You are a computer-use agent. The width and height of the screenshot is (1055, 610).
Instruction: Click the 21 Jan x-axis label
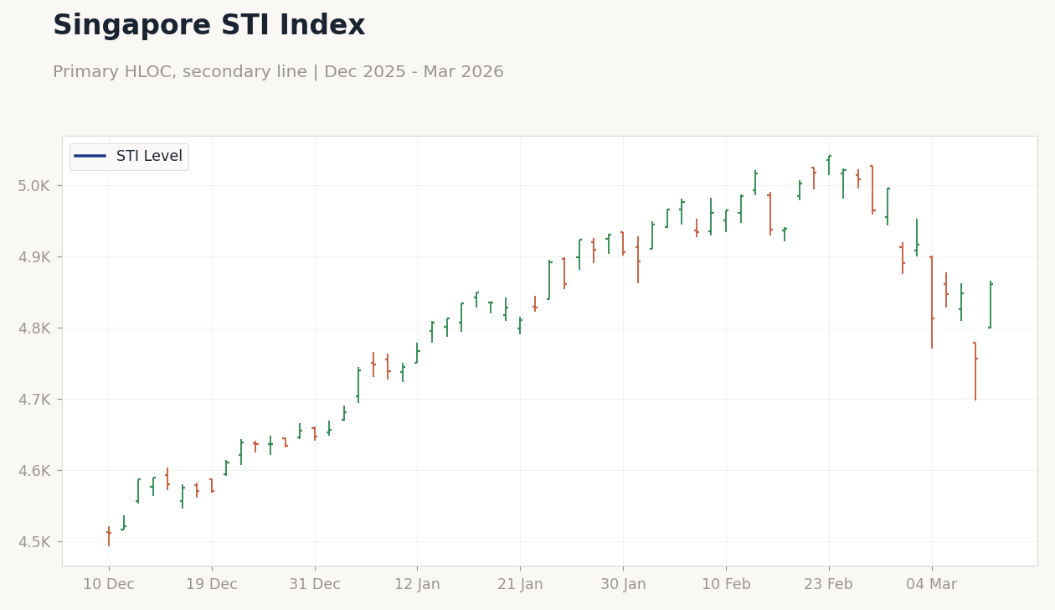pyautogui.click(x=520, y=585)
